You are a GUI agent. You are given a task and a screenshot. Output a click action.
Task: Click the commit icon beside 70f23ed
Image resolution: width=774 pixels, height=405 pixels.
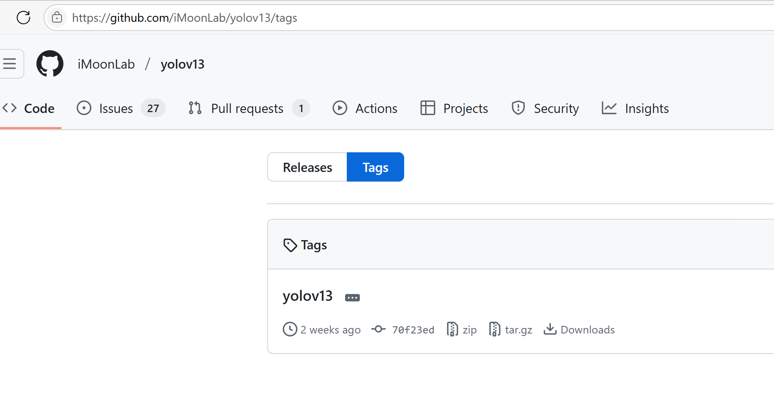click(378, 329)
